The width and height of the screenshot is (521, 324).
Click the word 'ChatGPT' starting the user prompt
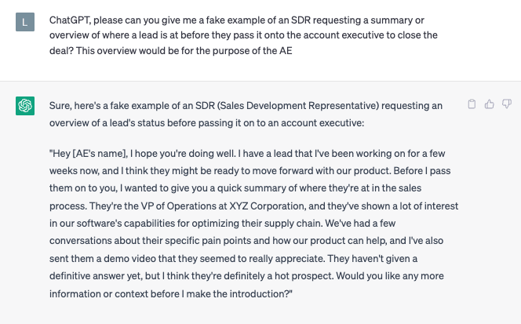coord(69,17)
